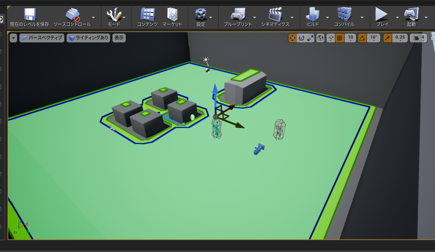Open scale snap value 0.25 dropdown
Image resolution: width=435 pixels, height=252 pixels.
pyautogui.click(x=400, y=38)
